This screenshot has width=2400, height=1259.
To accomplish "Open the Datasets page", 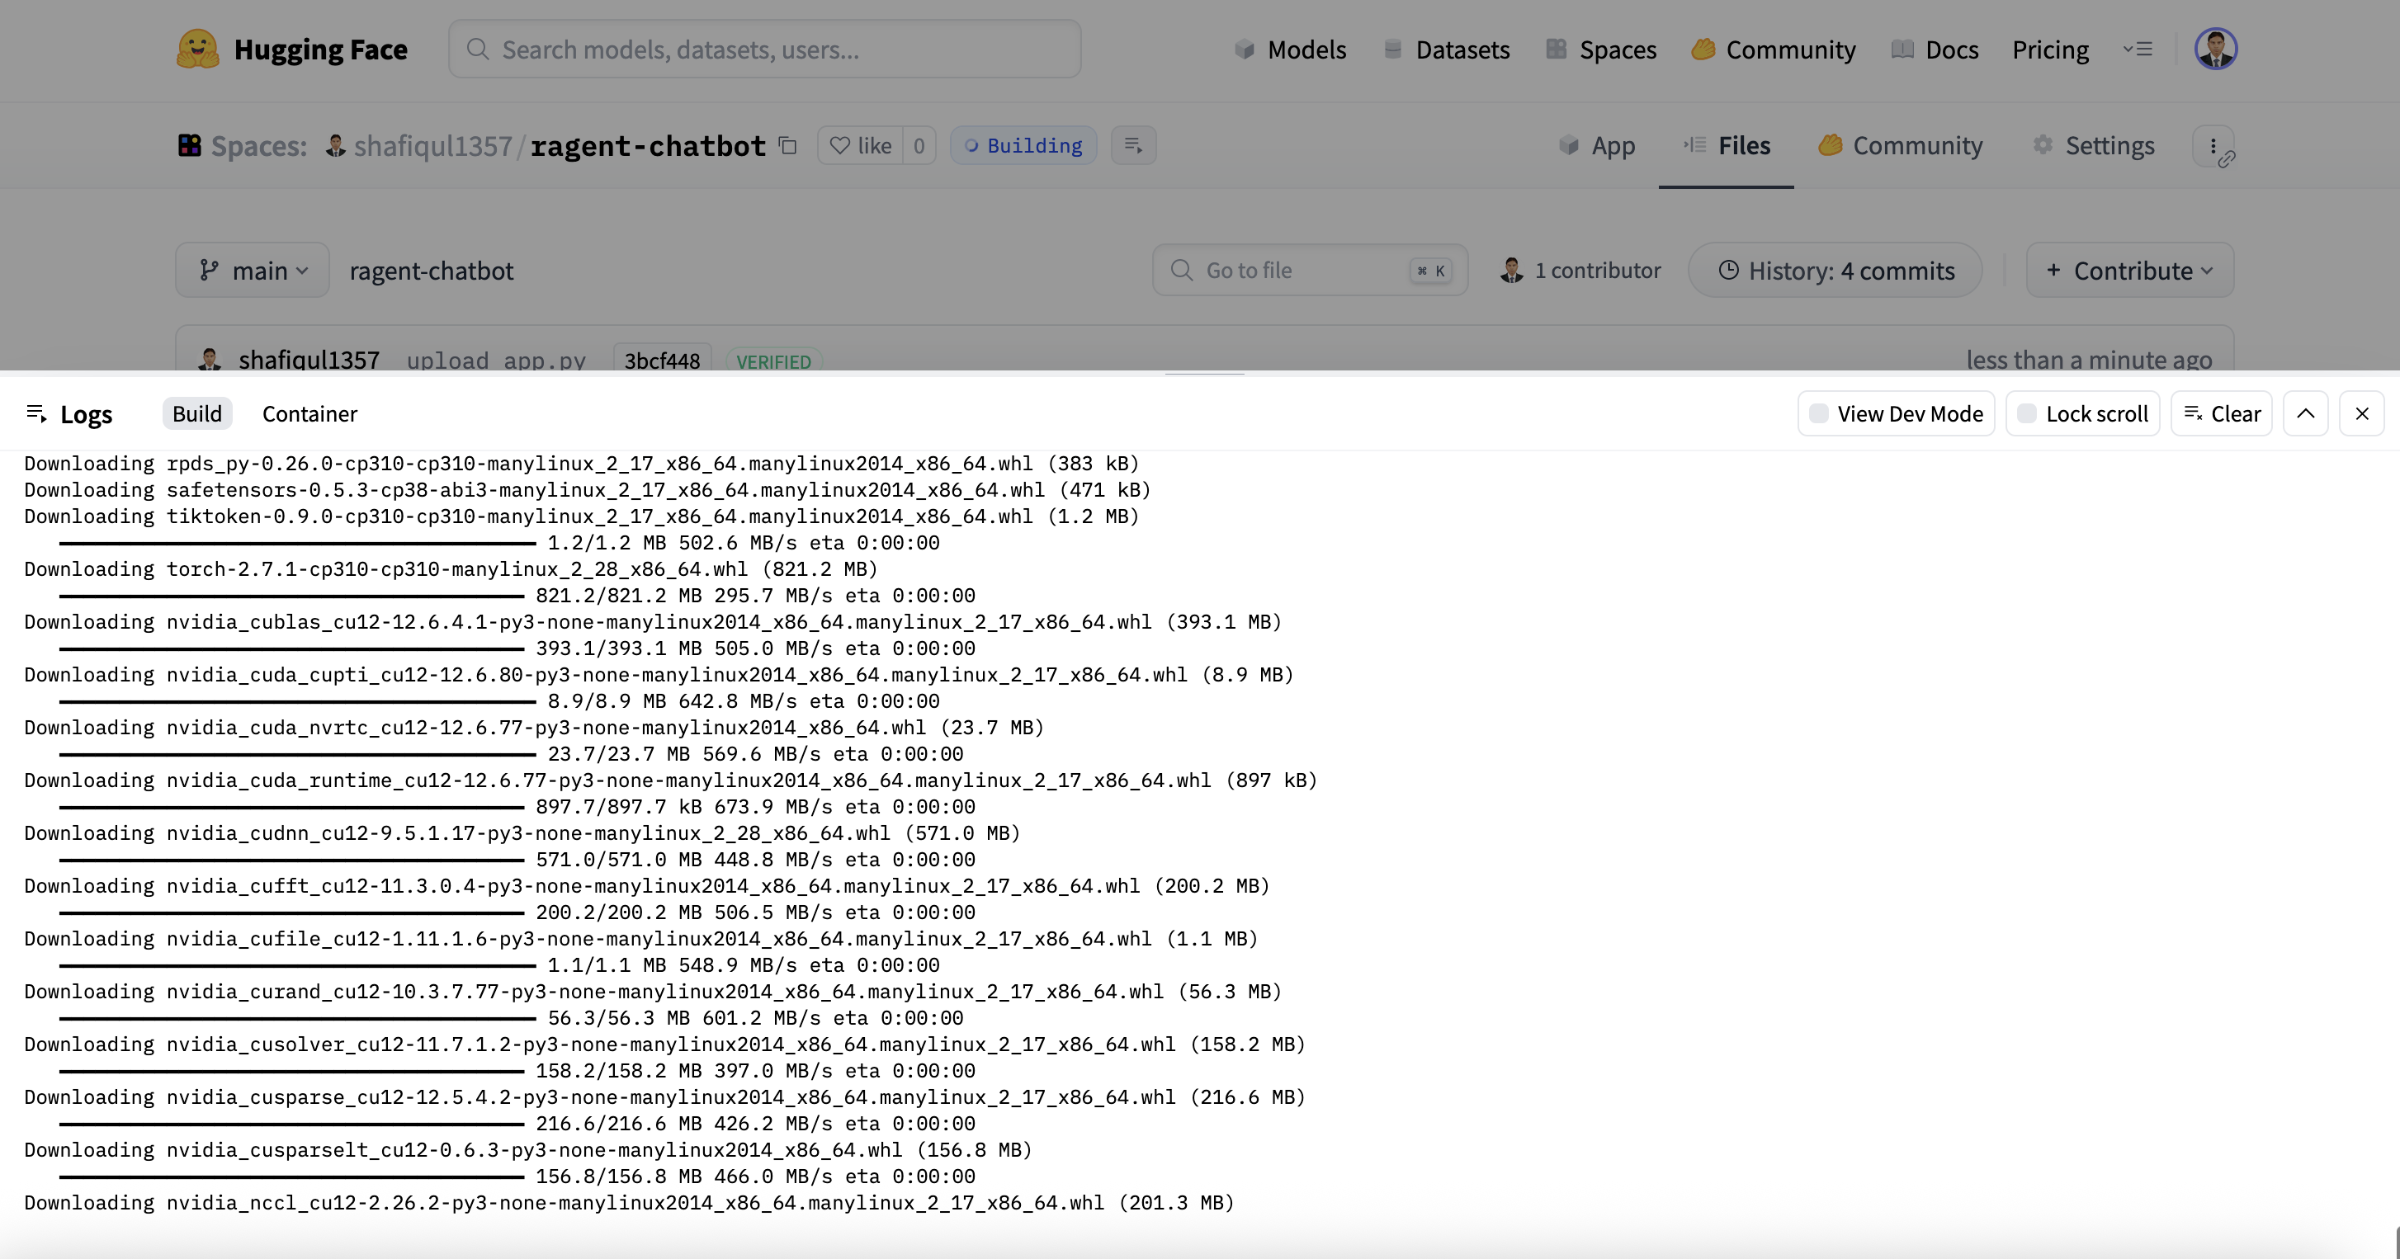I will [x=1446, y=50].
